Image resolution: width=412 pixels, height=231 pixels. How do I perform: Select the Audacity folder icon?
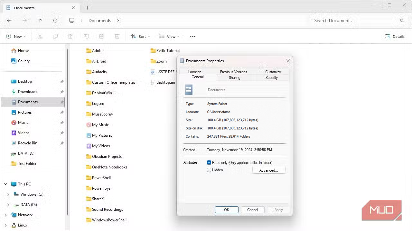tap(89, 72)
